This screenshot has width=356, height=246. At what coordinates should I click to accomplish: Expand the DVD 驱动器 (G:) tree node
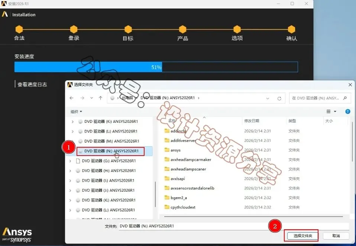pos(70,161)
